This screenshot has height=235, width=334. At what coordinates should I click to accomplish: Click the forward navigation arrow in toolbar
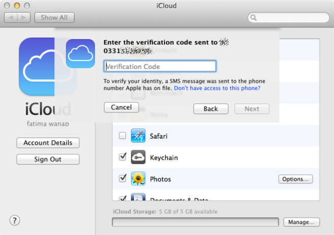(x=23, y=18)
